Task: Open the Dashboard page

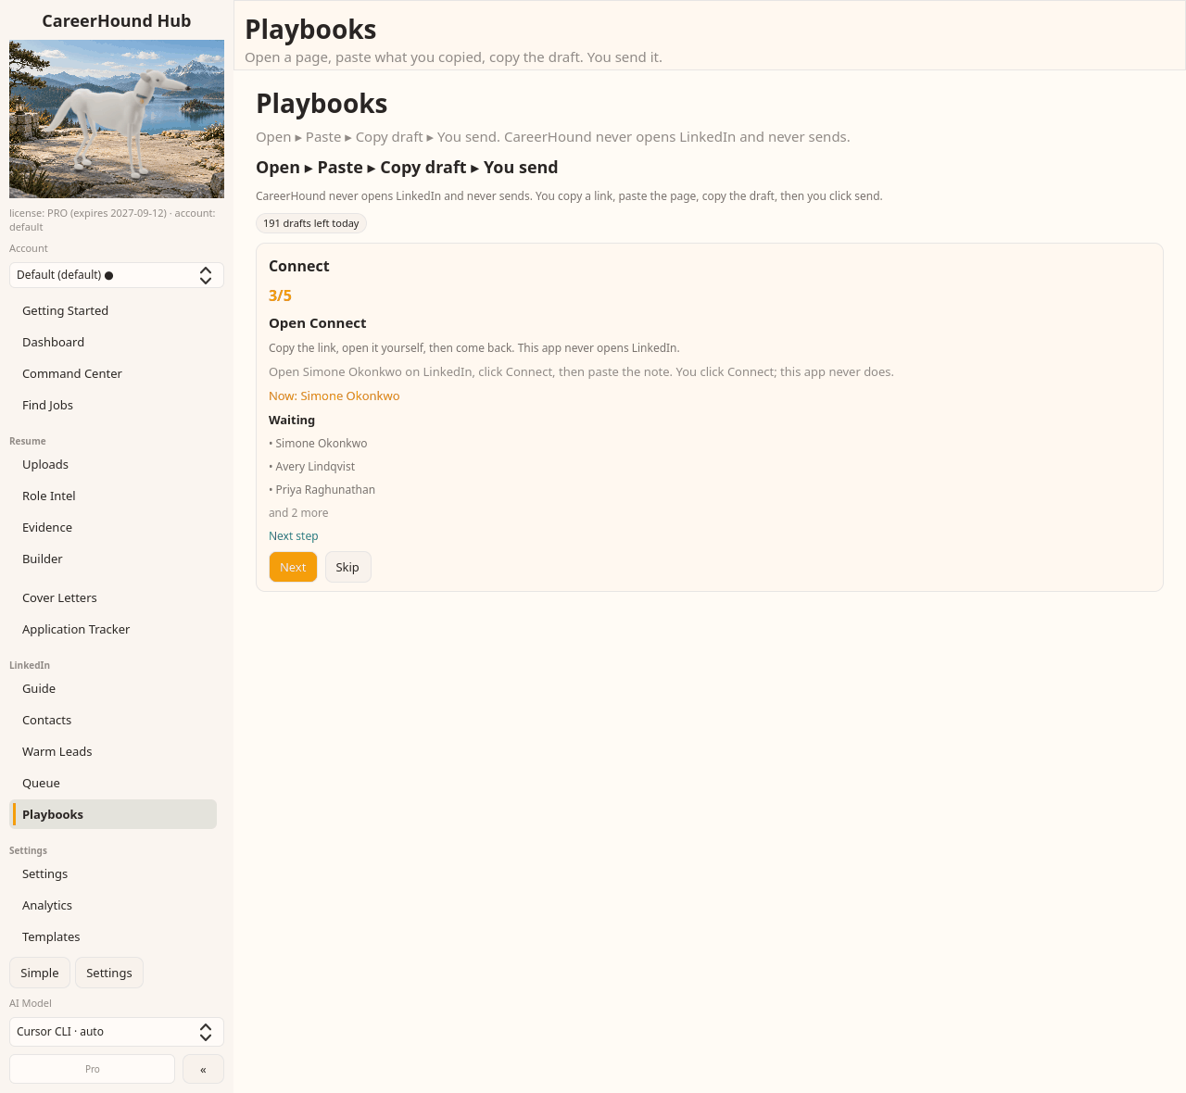Action: 113,342
